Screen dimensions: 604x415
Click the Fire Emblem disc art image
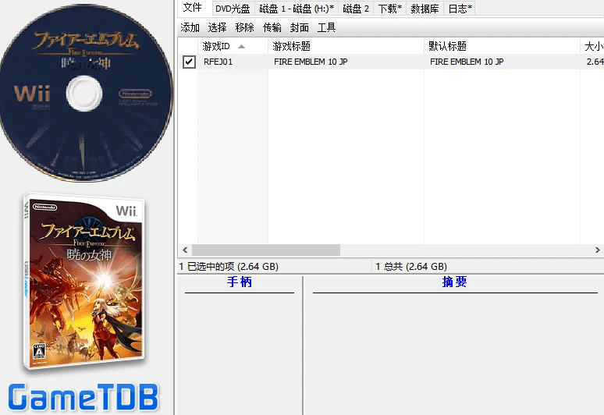coord(86,93)
